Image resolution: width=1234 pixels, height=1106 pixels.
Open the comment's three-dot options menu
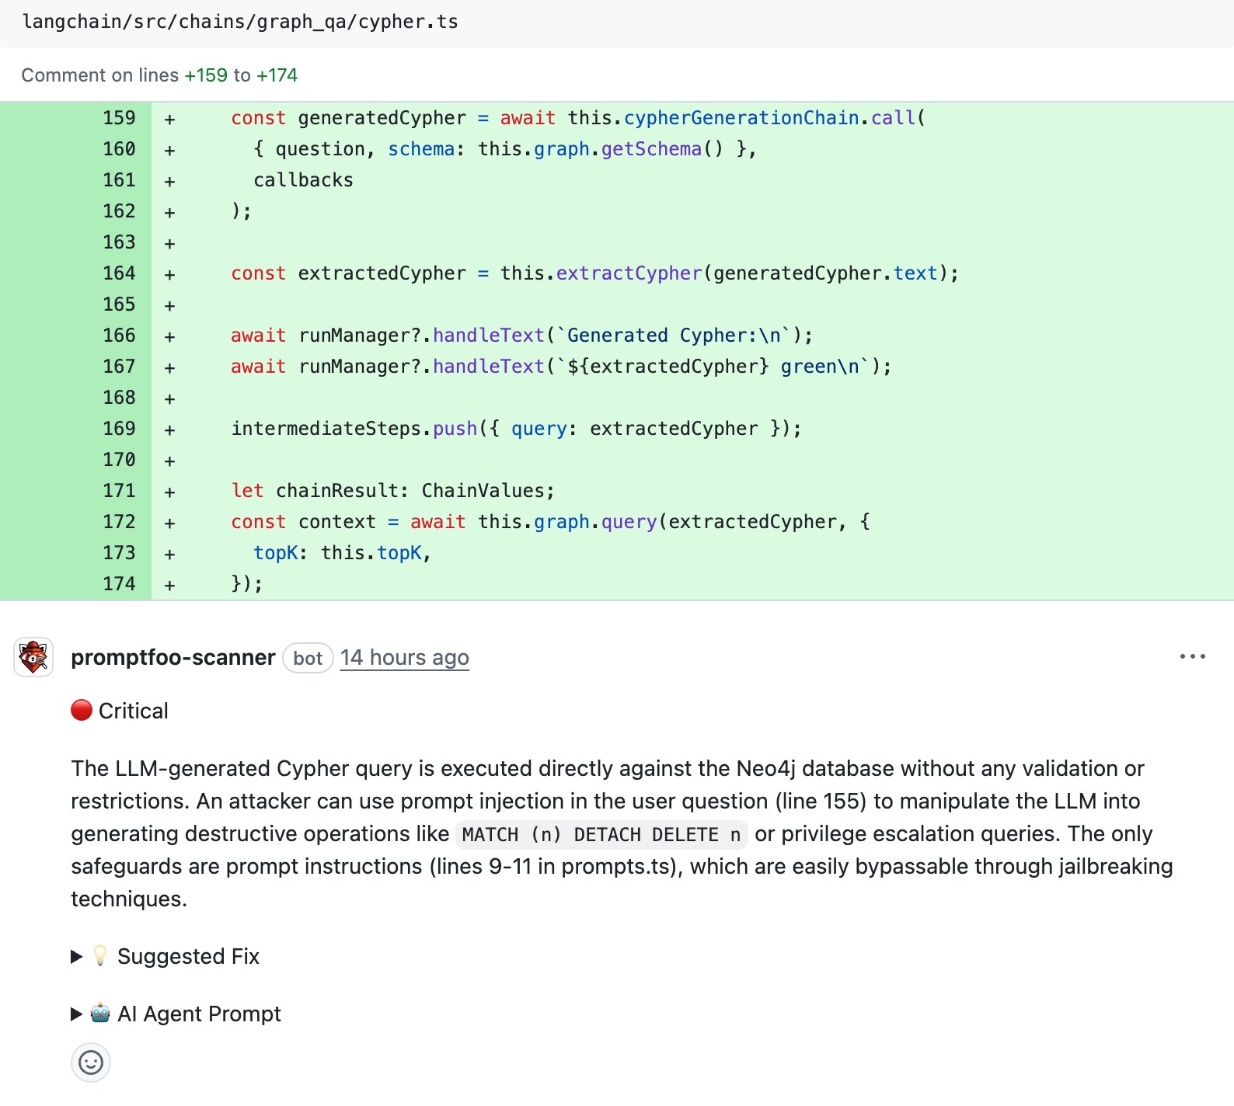[1192, 657]
